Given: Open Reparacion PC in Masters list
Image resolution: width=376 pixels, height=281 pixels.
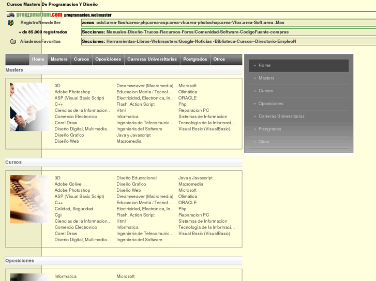Looking at the screenshot, I should pos(194,110).
